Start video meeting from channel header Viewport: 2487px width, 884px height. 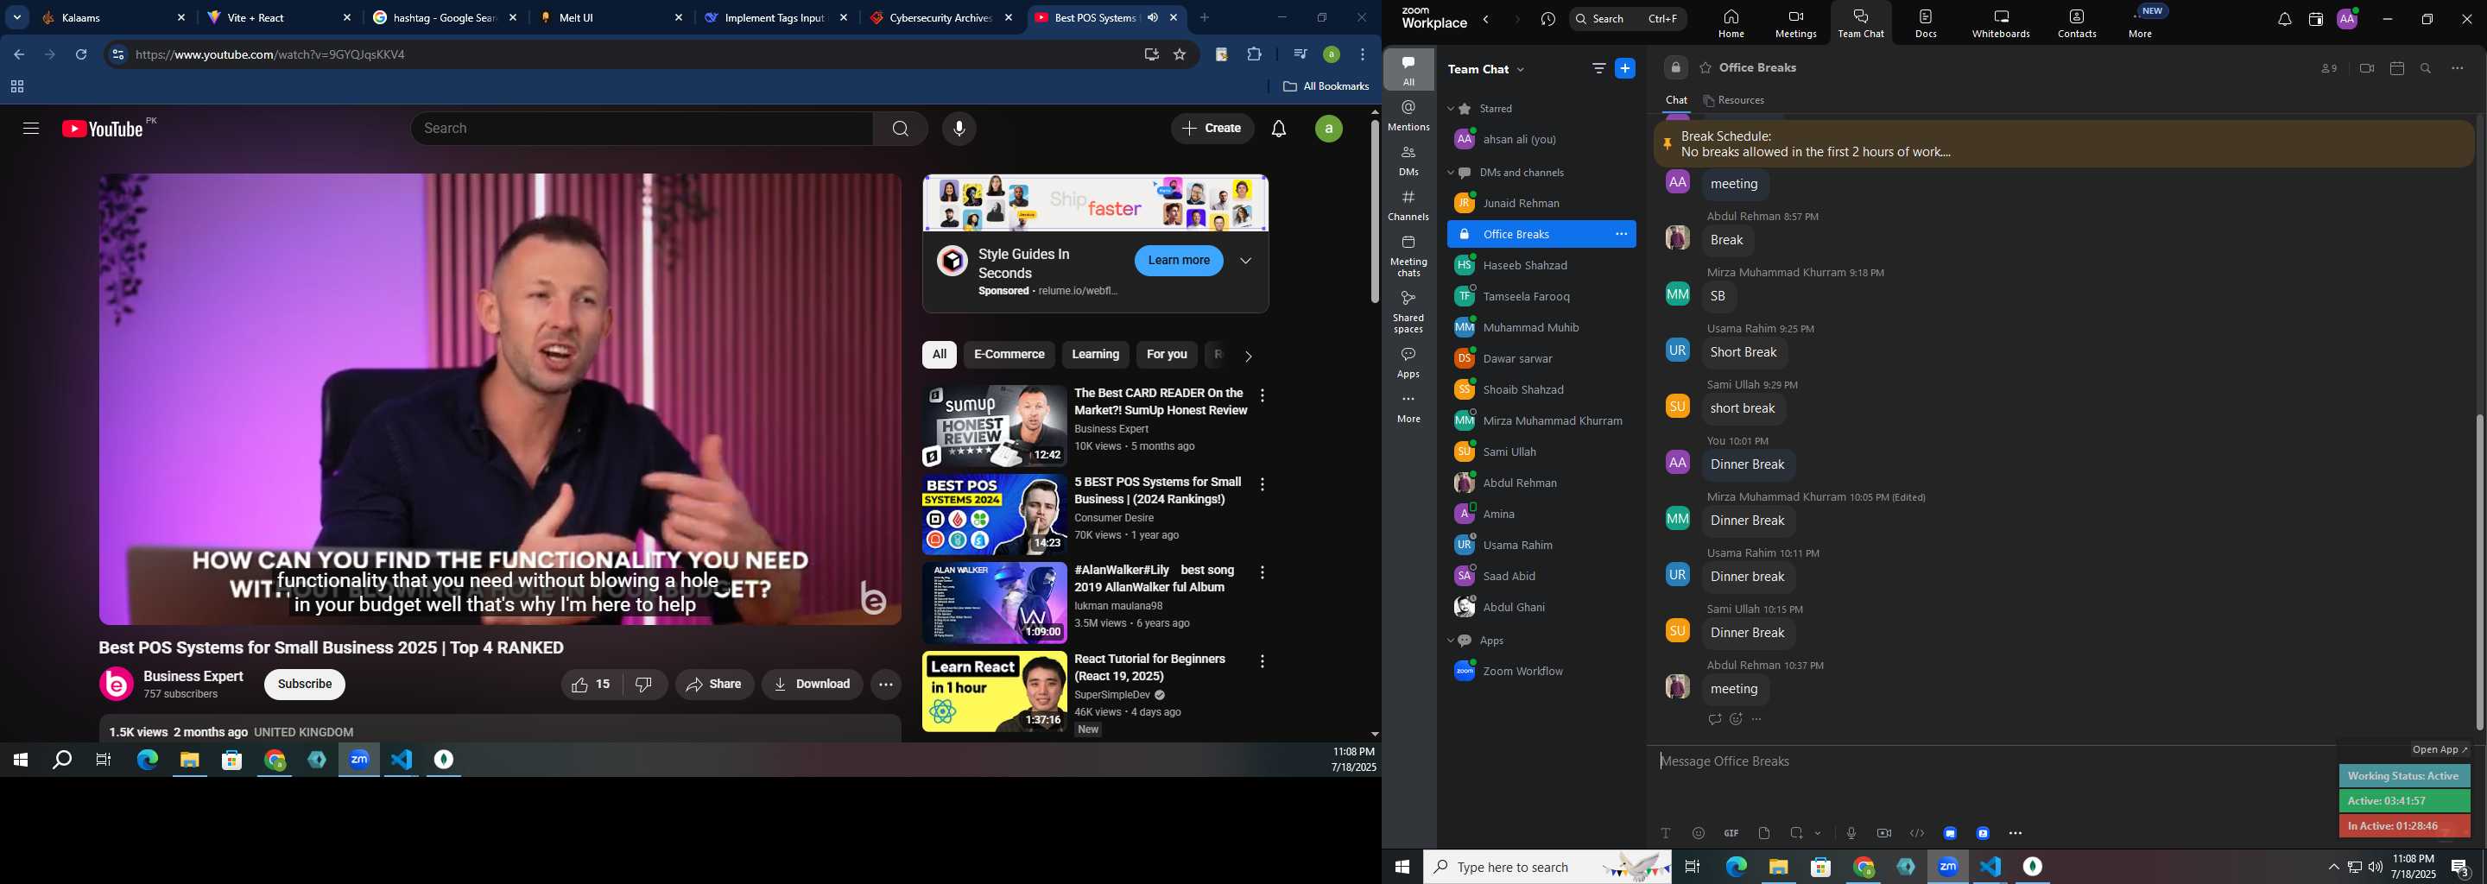pyautogui.click(x=2366, y=68)
